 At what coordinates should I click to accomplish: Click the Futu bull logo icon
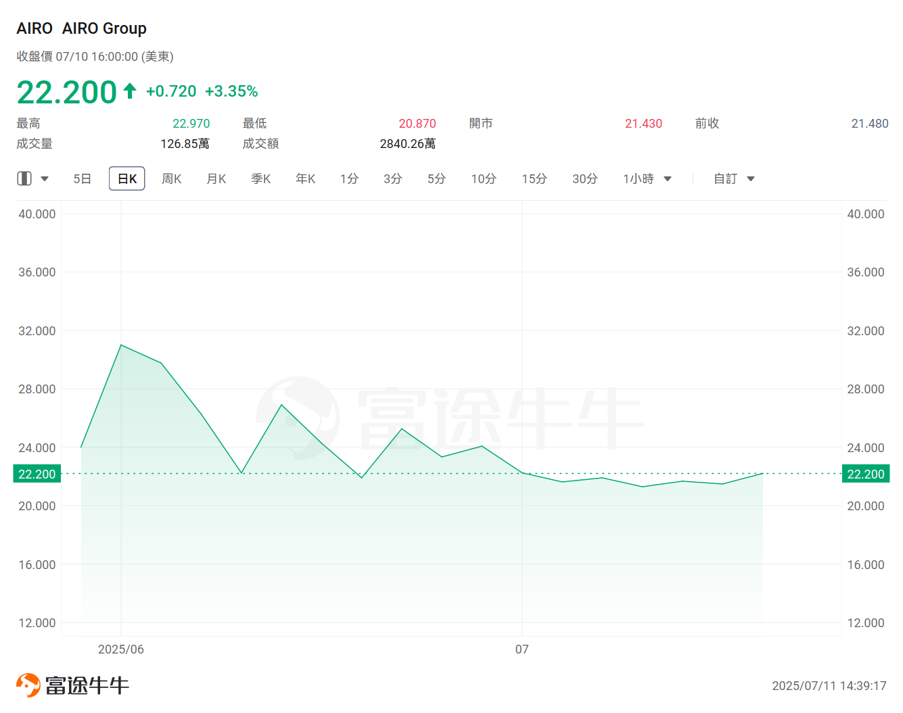pyautogui.click(x=28, y=685)
